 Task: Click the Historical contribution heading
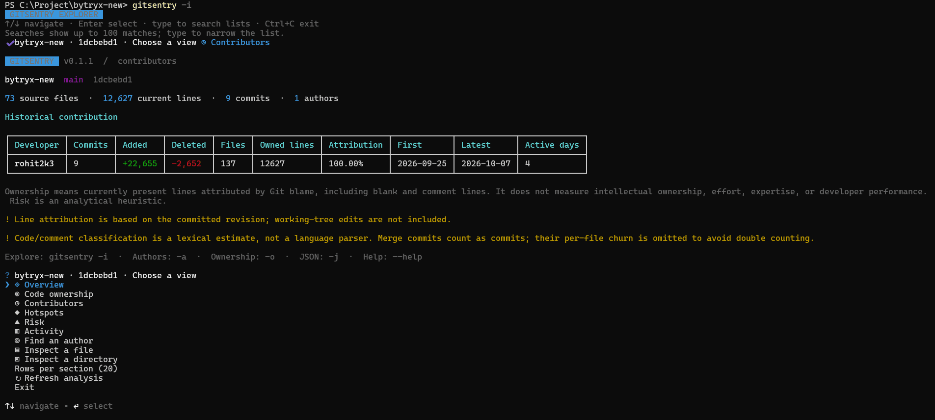[61, 117]
